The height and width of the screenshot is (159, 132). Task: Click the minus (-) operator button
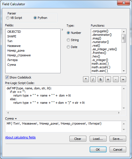tap(116, 79)
